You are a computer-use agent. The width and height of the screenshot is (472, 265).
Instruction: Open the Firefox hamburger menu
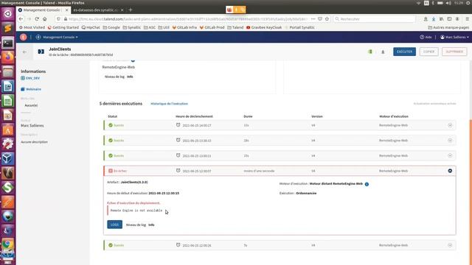(468, 19)
